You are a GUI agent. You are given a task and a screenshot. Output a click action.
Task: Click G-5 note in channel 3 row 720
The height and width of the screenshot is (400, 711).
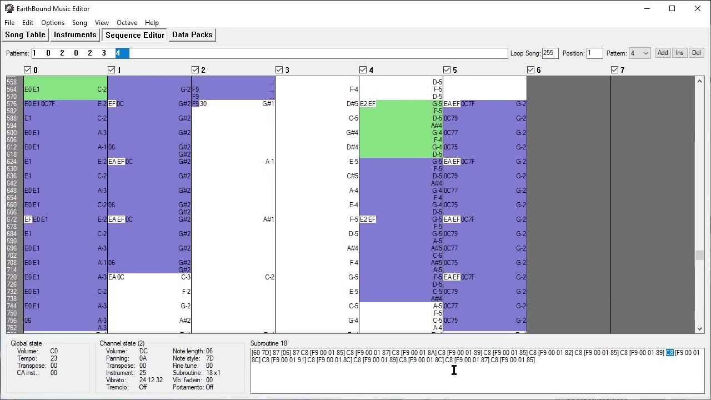pos(353,277)
